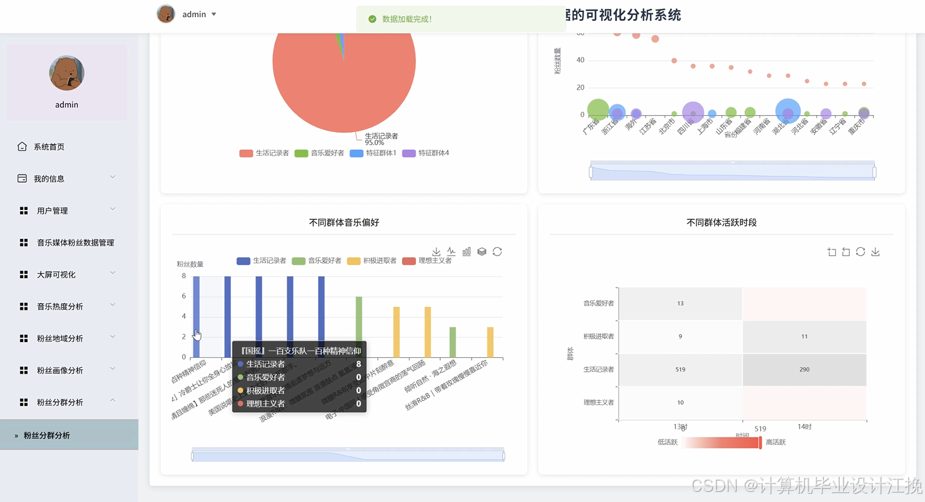Activate zoom-select icon on active period heatmap
The height and width of the screenshot is (502, 925).
click(831, 252)
